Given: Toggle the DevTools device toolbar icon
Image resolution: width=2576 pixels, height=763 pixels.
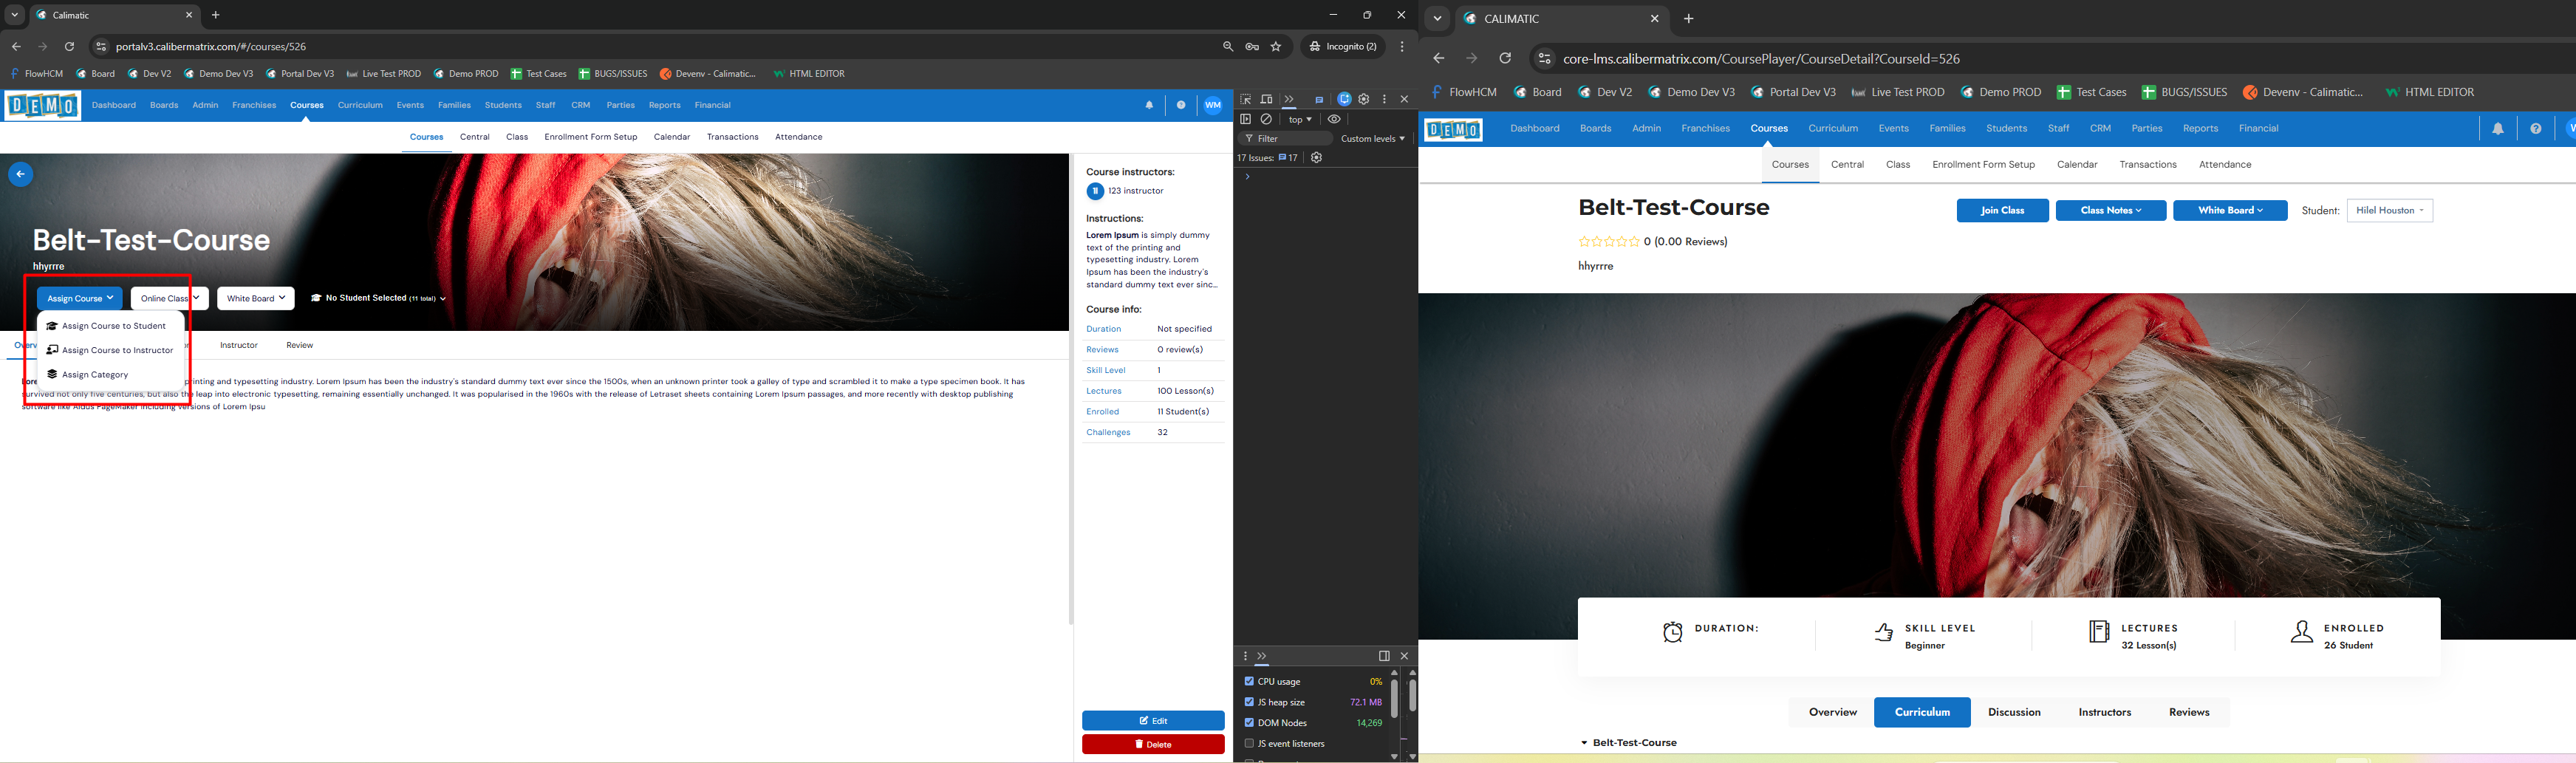Looking at the screenshot, I should point(1266,99).
